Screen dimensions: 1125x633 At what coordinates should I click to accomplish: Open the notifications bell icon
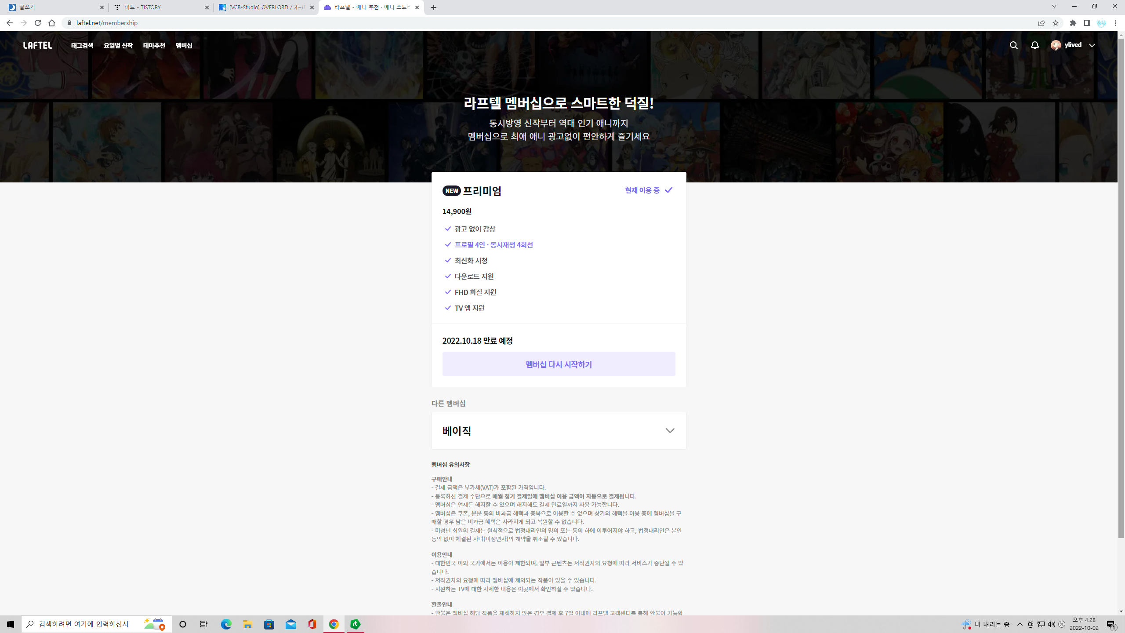pos(1034,45)
